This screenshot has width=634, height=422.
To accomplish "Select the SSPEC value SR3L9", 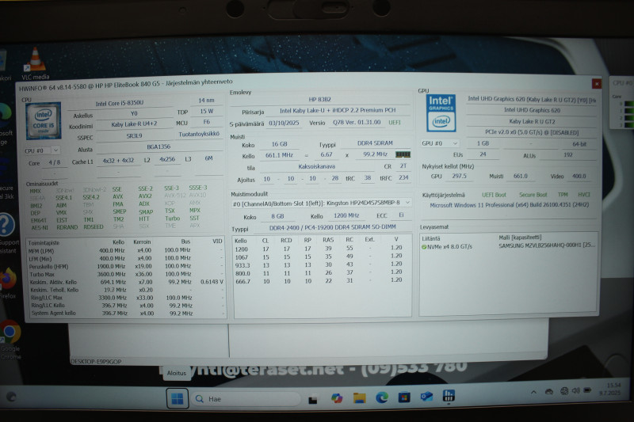I will coord(134,136).
